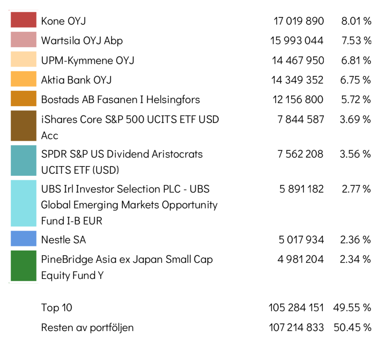Image resolution: width=391 pixels, height=351 pixels.
Task: Click SPDR S&P US Dividend Aristocrats name
Action: (x=122, y=162)
